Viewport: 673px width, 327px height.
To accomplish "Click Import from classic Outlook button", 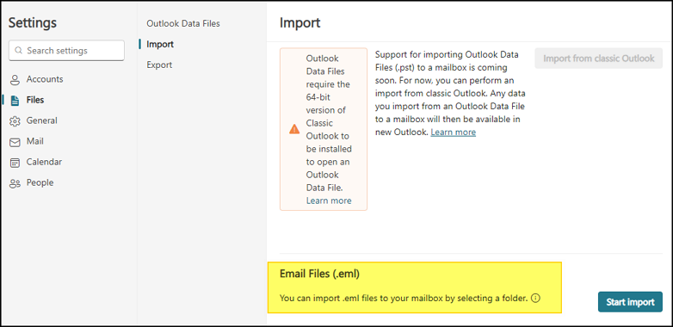I will coord(599,59).
